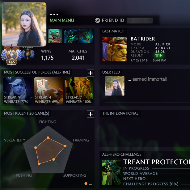
Task: Click the five-star rank medal icon
Action: (x=28, y=53)
